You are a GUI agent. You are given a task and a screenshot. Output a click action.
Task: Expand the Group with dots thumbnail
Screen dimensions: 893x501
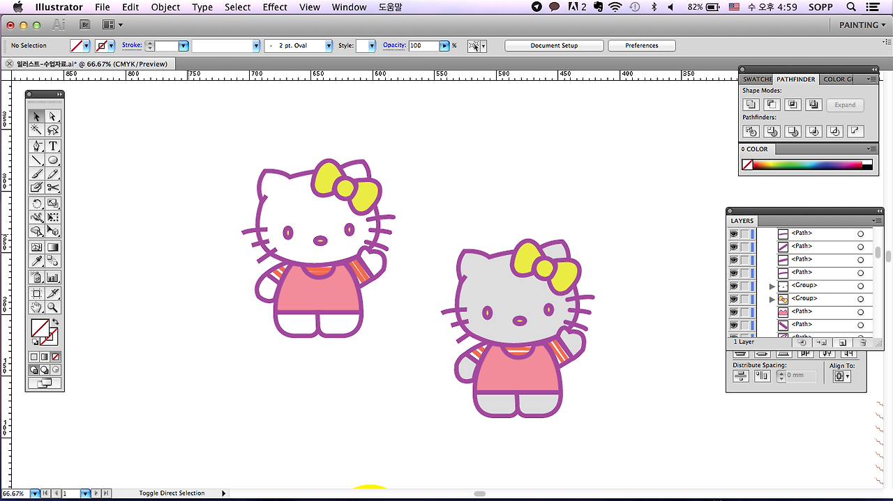pos(772,286)
